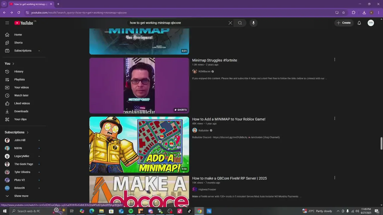Open Tyler Oliveira channel
Image resolution: width=383 pixels, height=215 pixels.
(23, 172)
